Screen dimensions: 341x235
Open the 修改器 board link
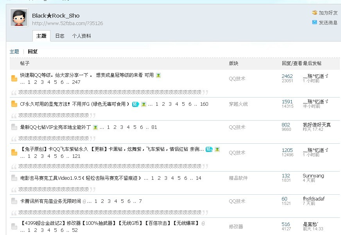[x=236, y=227]
